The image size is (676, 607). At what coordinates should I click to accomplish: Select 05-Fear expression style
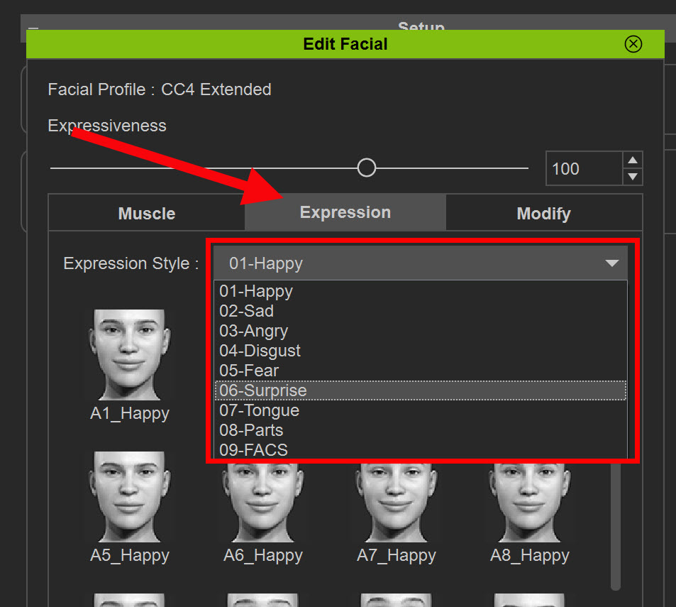click(x=421, y=371)
